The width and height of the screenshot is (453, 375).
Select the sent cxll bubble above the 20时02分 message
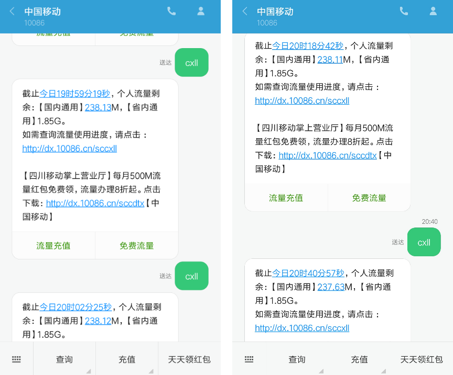click(191, 276)
